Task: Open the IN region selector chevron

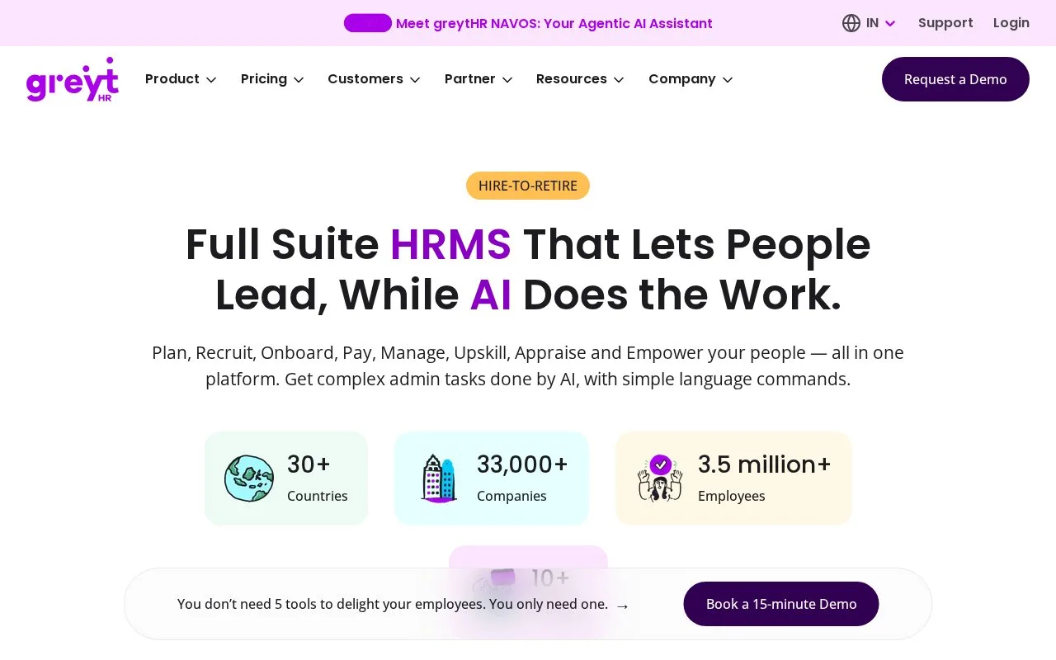Action: (890, 24)
